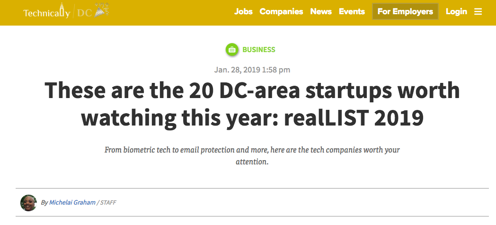Open the BUSINESS category link
The image size is (496, 225).
coord(258,50)
